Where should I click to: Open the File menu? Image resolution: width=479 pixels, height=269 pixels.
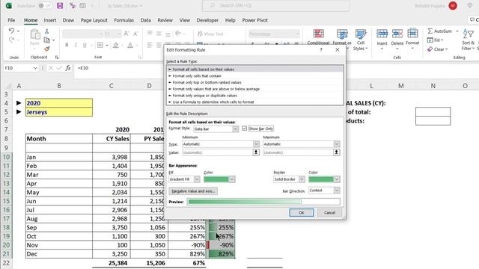pyautogui.click(x=11, y=20)
